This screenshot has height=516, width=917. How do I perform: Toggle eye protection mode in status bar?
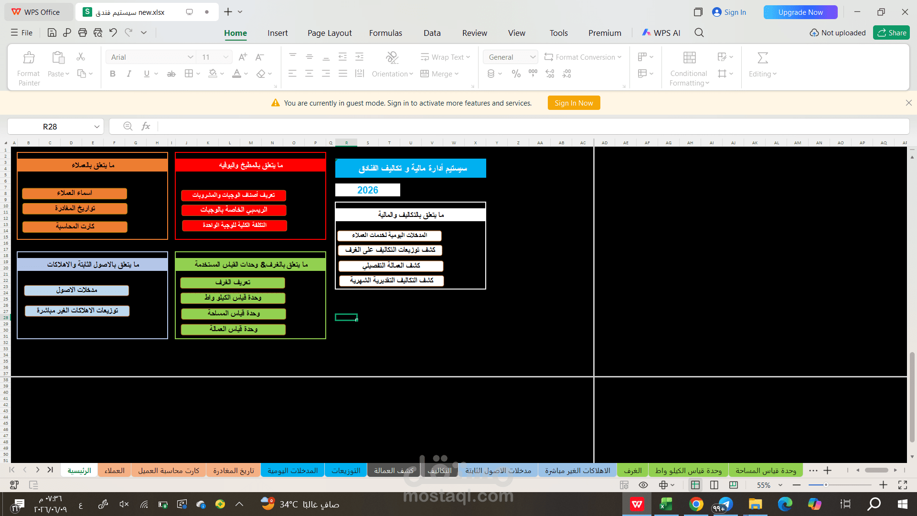pos(643,485)
